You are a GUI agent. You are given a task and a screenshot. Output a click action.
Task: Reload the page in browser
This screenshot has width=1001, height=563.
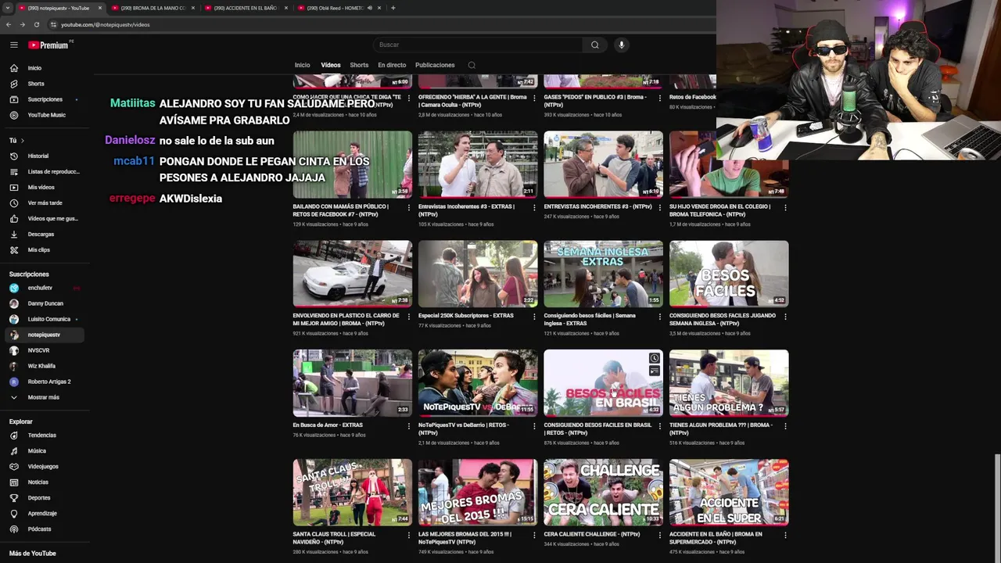tap(37, 24)
